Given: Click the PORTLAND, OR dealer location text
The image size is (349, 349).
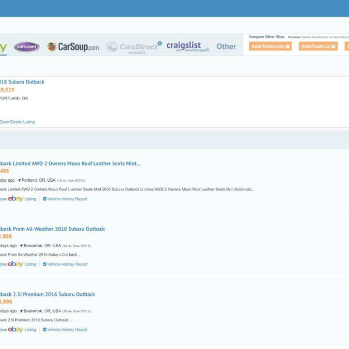Looking at the screenshot, I should click(14, 98).
